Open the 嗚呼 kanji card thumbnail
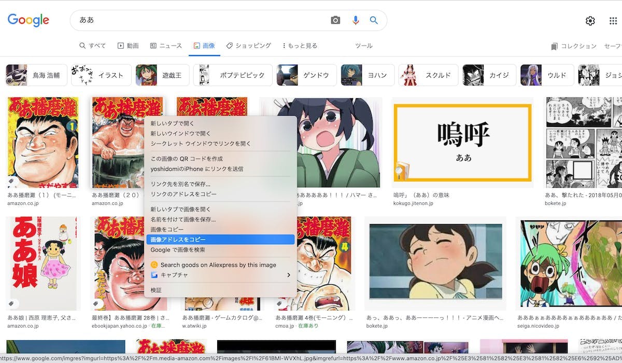The image size is (622, 363). tap(462, 142)
